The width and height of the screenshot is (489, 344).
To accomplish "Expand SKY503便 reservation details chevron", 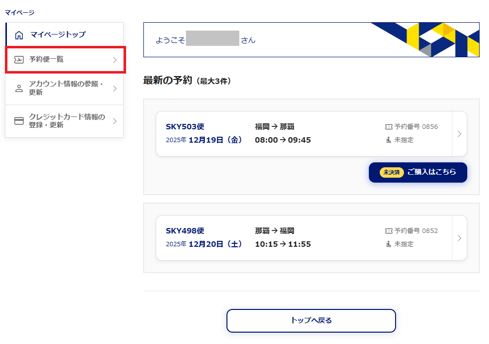I will 459,134.
